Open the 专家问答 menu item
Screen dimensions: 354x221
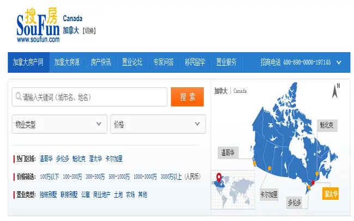pos(163,62)
